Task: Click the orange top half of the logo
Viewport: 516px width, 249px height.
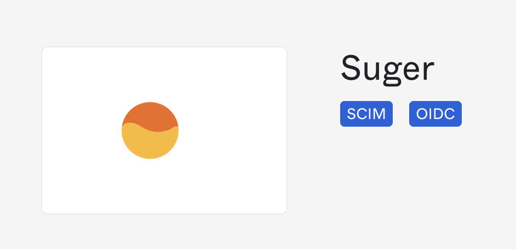Action: pos(150,115)
